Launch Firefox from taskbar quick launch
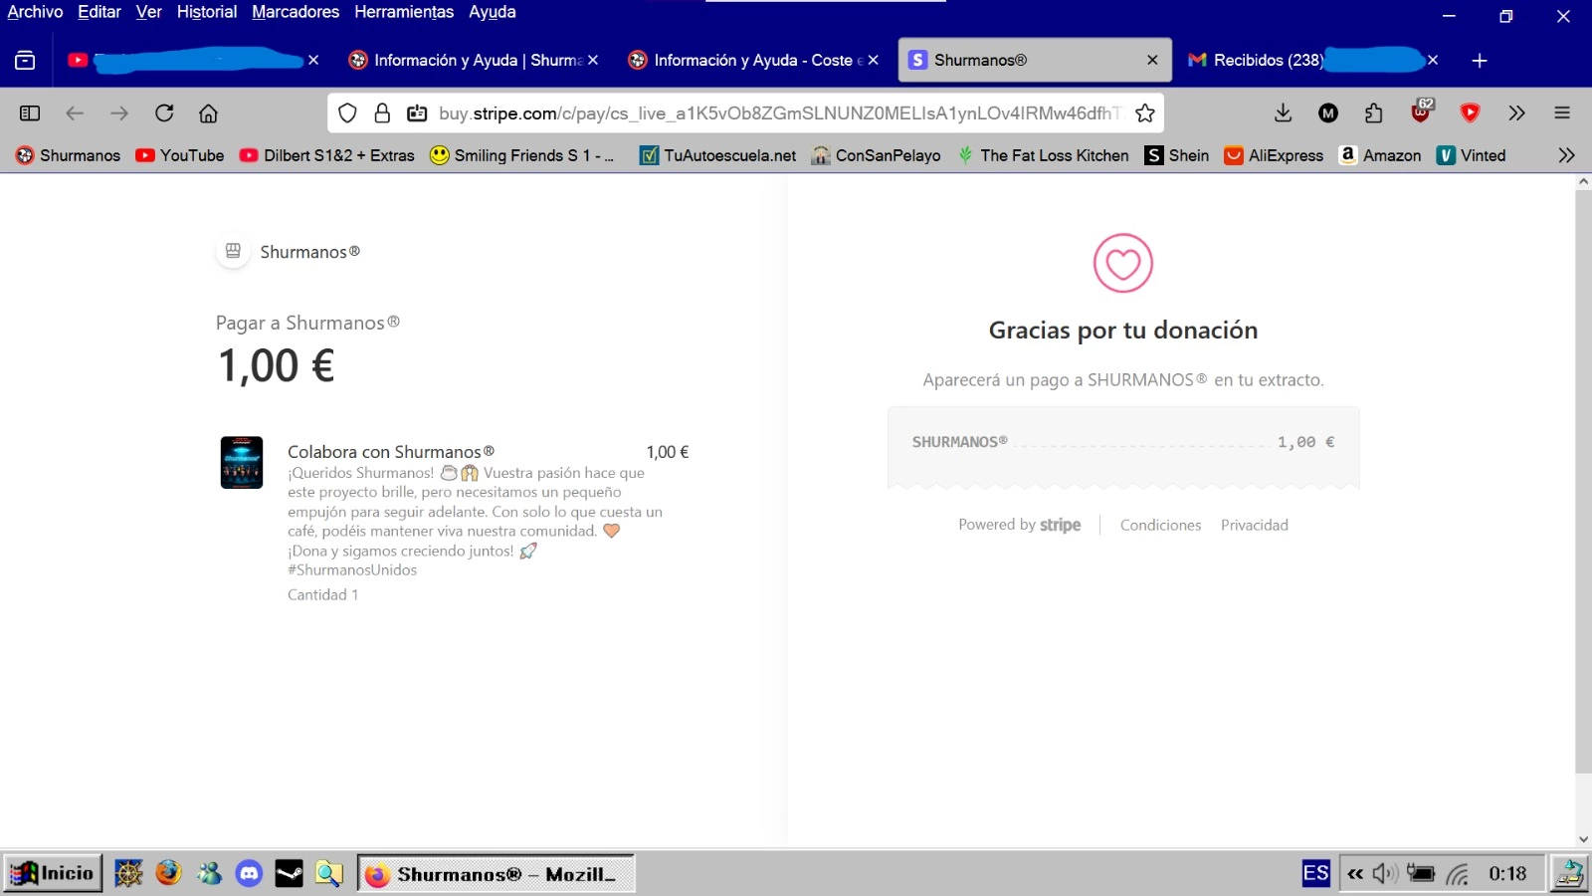The width and height of the screenshot is (1592, 896). [x=169, y=873]
